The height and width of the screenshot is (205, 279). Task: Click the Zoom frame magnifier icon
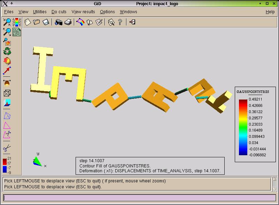[7, 42]
